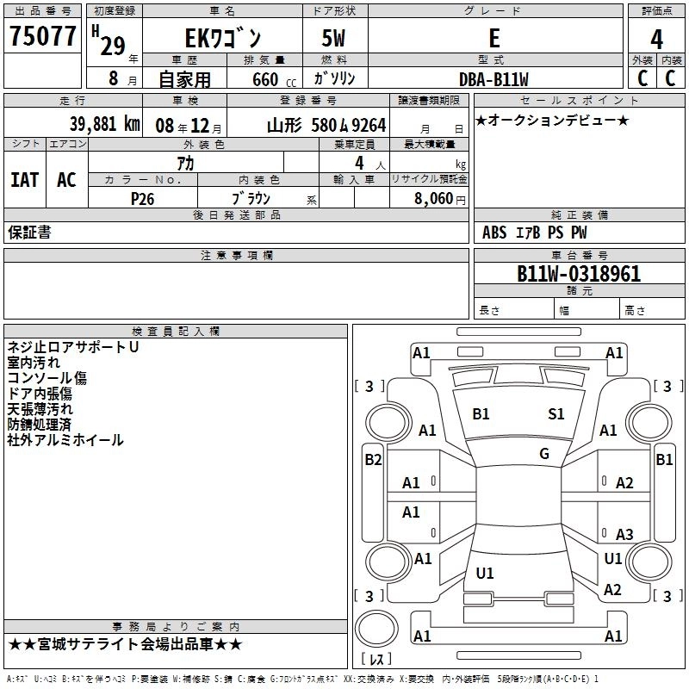Click the fuel type ガソリン
689x689 pixels.
pyautogui.click(x=334, y=78)
